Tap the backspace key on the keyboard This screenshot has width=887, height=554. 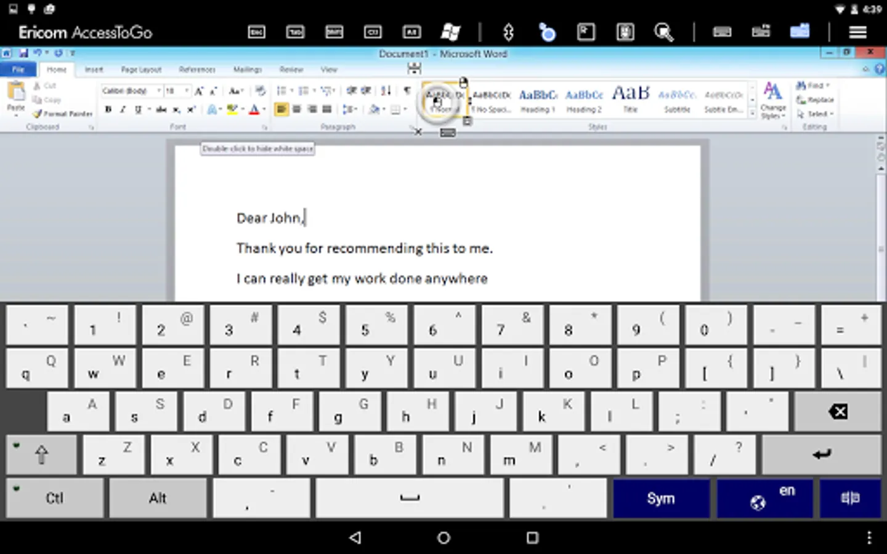[x=838, y=411]
